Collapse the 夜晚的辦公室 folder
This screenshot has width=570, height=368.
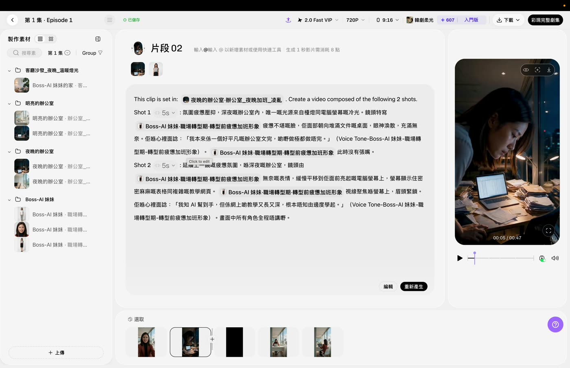(x=9, y=151)
